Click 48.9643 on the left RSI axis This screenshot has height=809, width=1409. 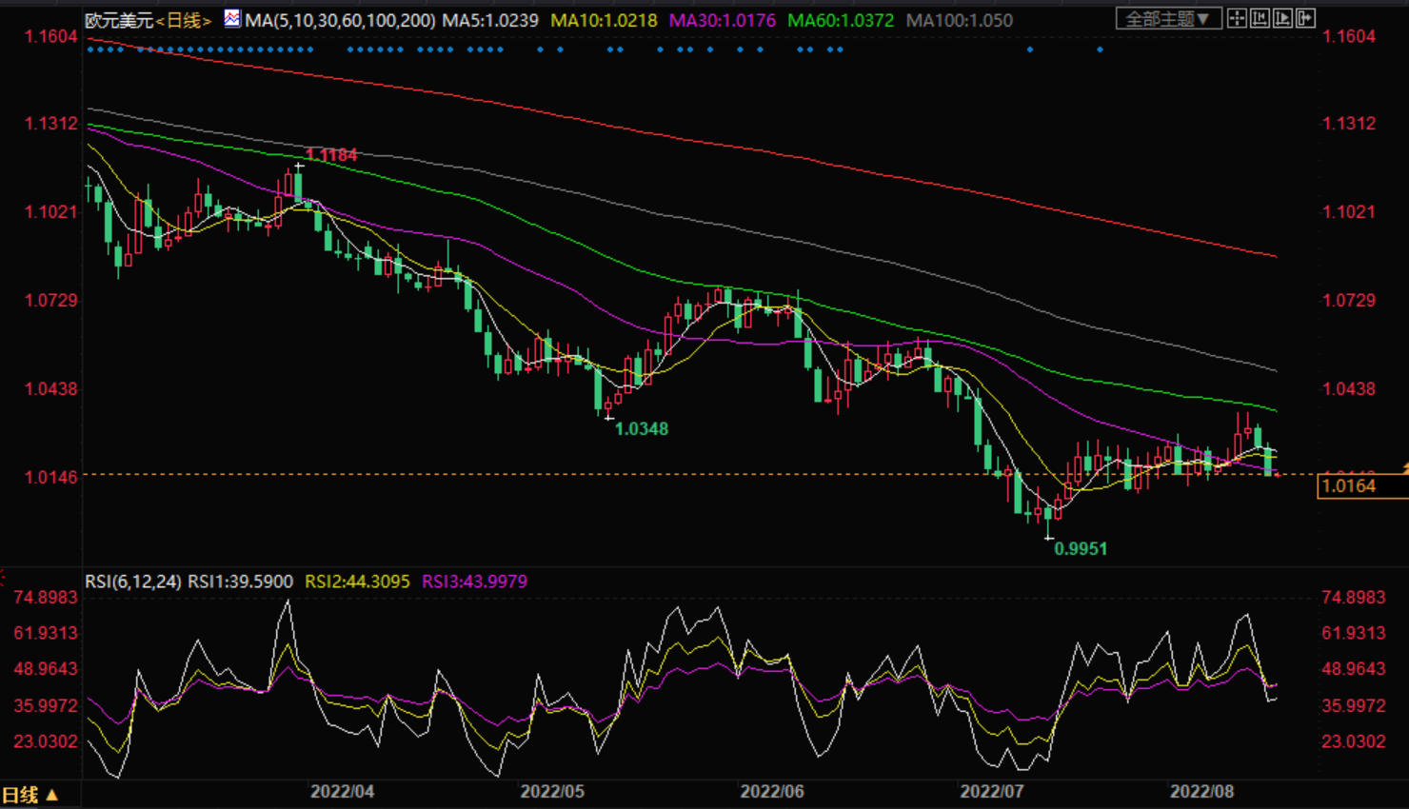(x=46, y=668)
